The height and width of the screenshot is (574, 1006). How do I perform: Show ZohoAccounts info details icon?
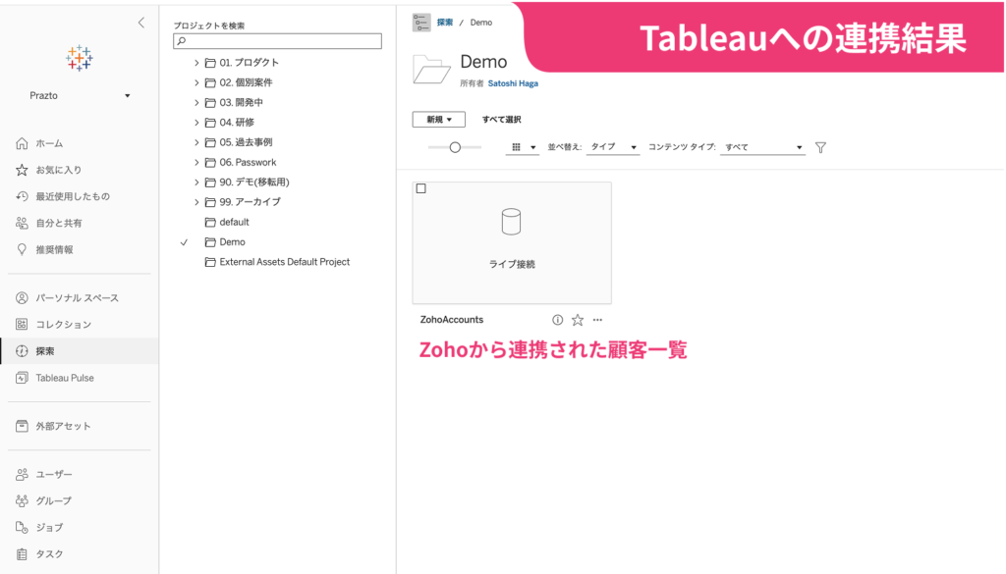point(558,320)
